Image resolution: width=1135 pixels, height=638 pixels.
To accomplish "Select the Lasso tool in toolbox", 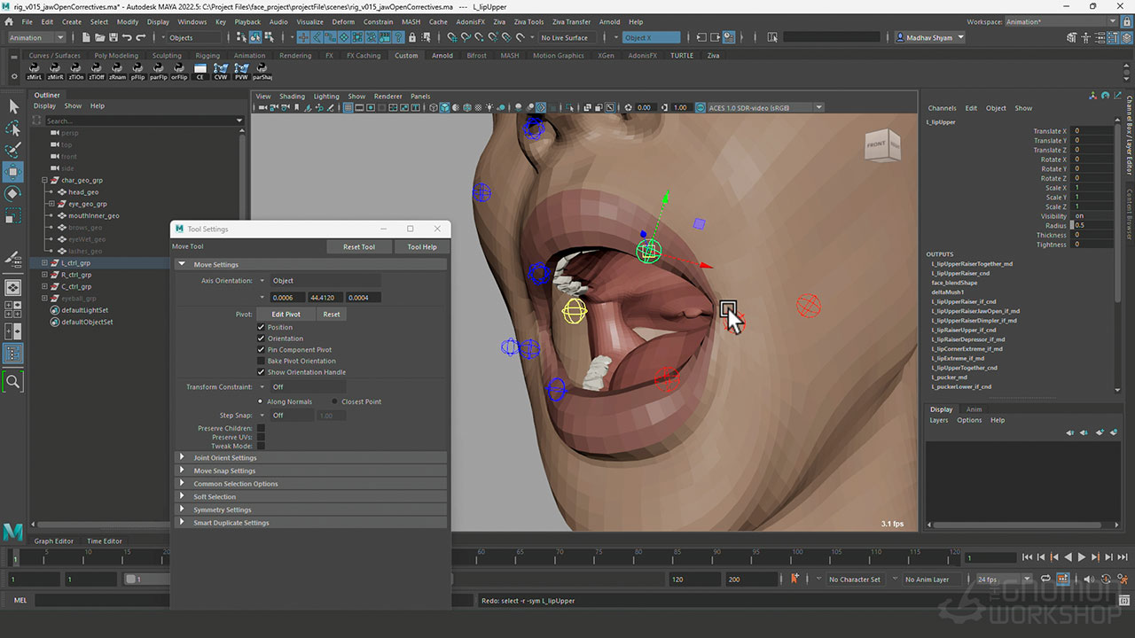I will click(13, 128).
